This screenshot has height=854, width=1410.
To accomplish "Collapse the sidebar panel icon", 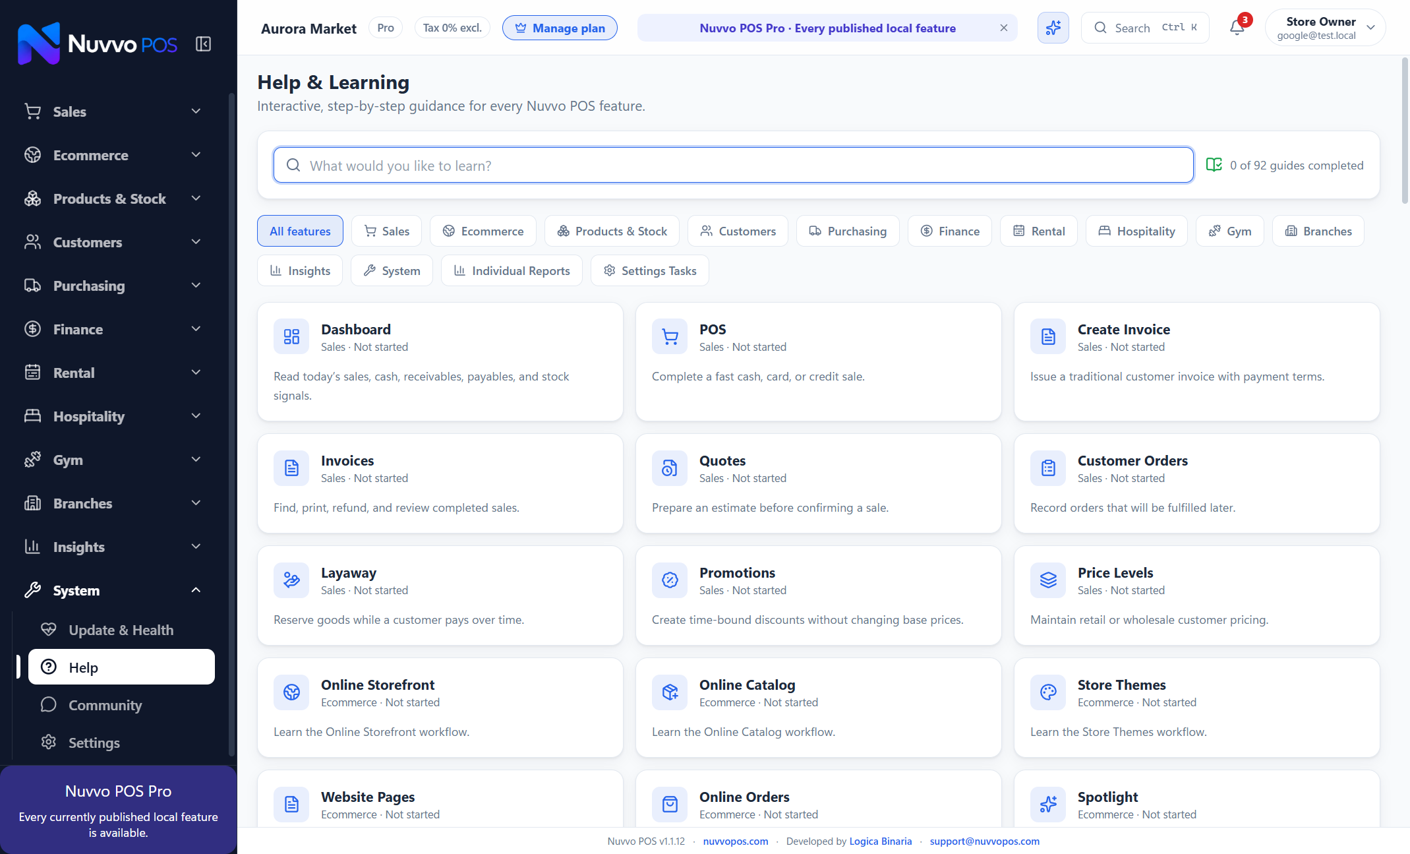I will (203, 44).
